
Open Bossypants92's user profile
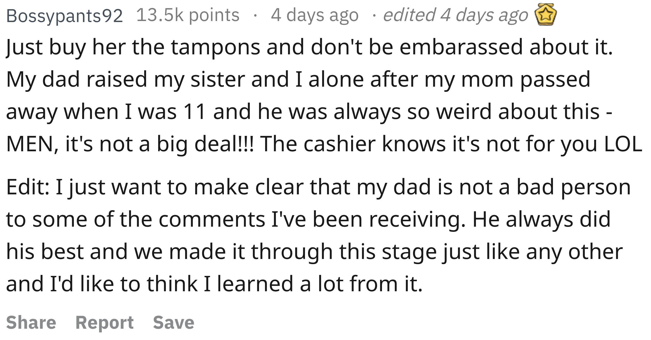point(64,16)
